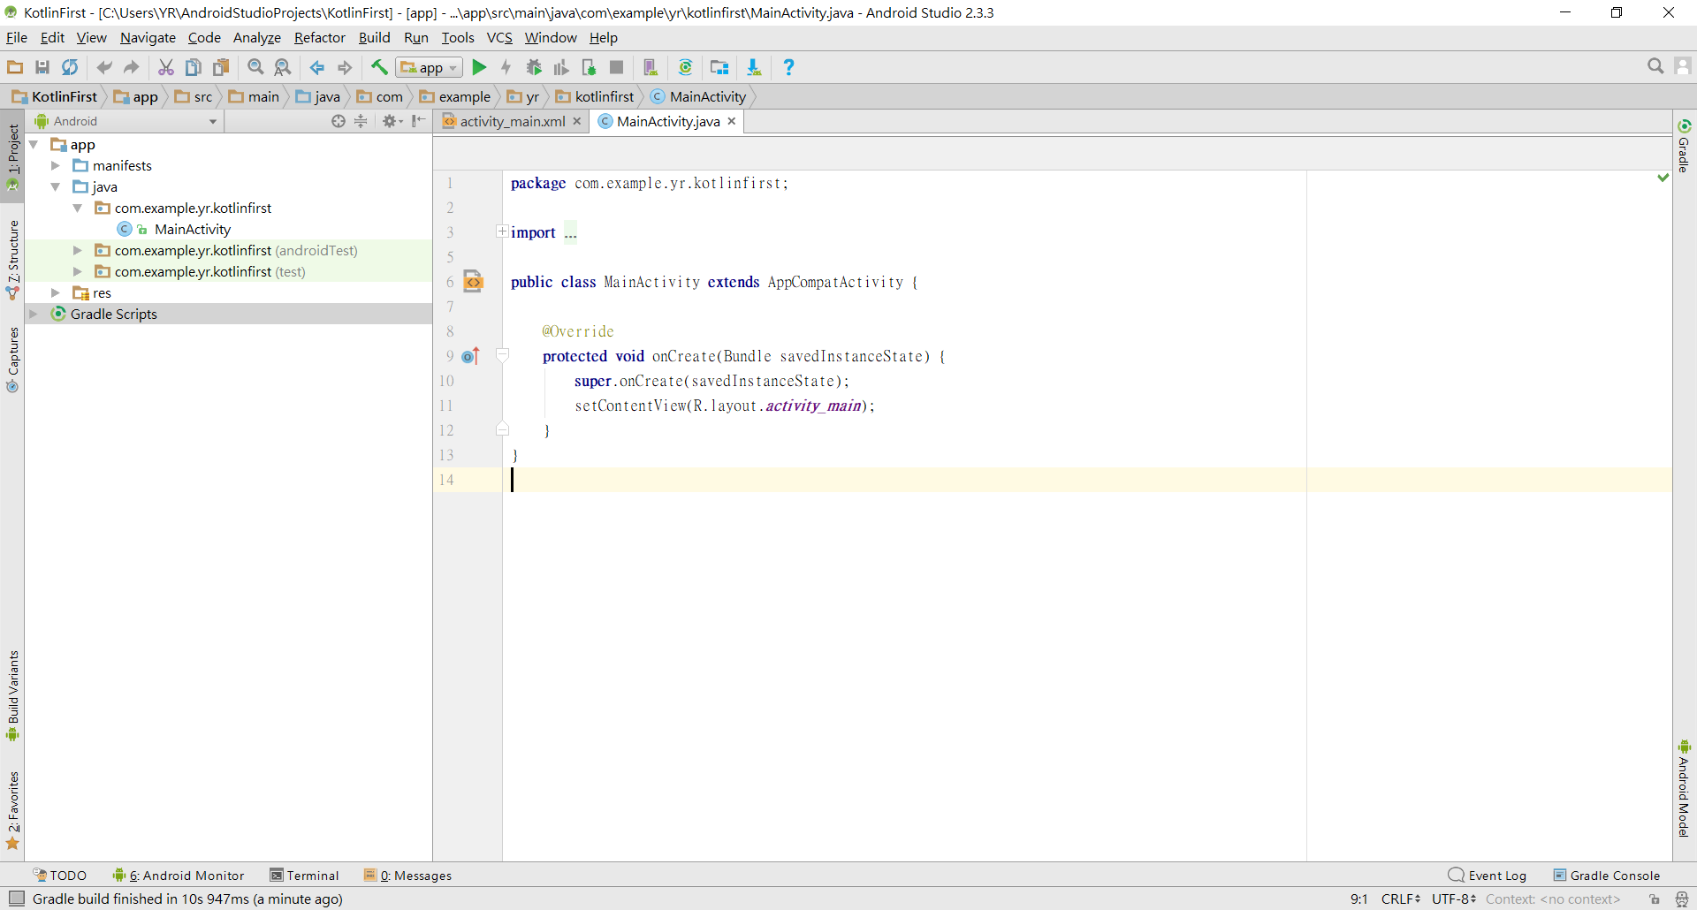The width and height of the screenshot is (1697, 910).
Task: Expand the folded import statement
Action: pyautogui.click(x=502, y=231)
